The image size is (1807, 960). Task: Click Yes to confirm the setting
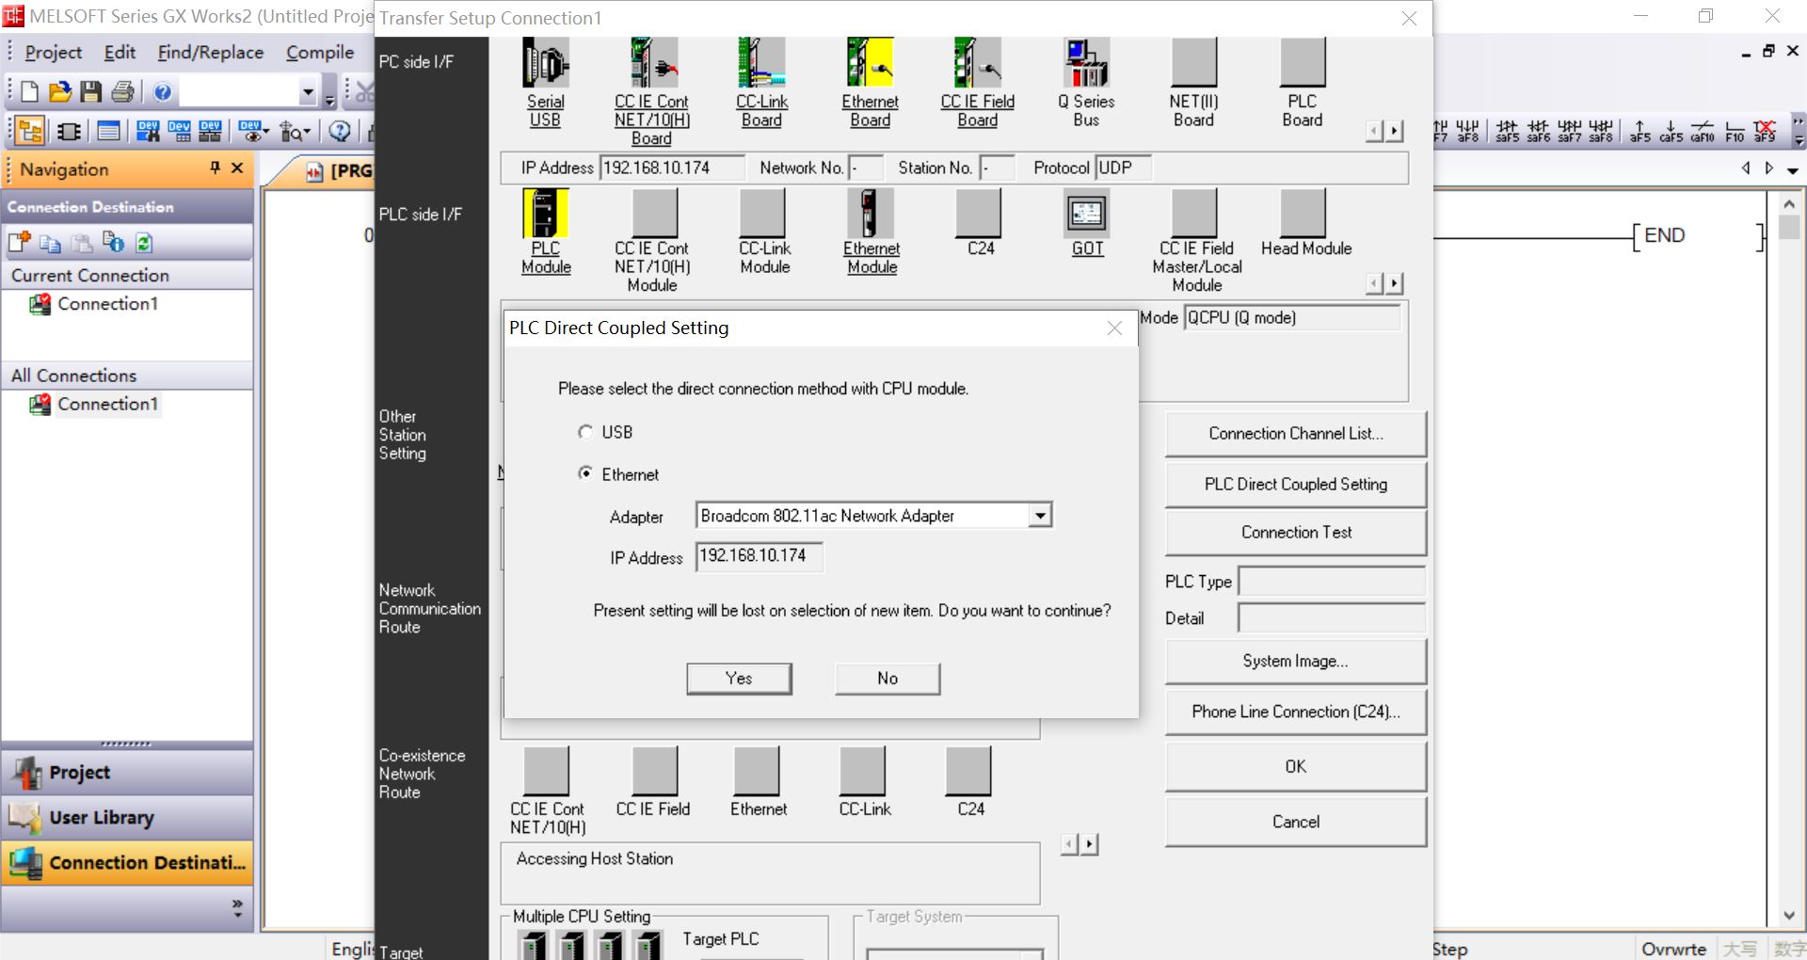point(739,679)
